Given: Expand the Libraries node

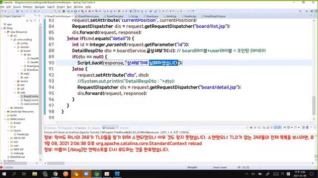Looking at the screenshot, I should coord(8,108).
